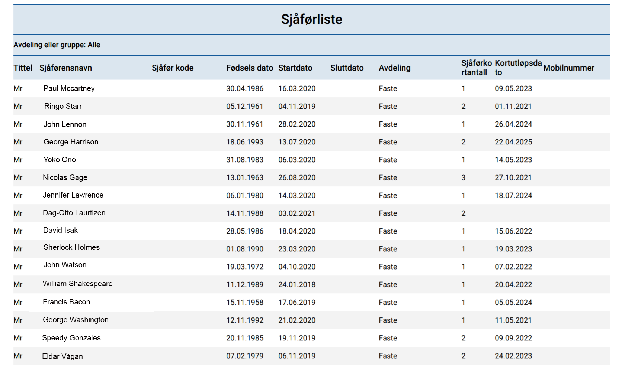Click start date 16.03.2020

[x=297, y=88]
